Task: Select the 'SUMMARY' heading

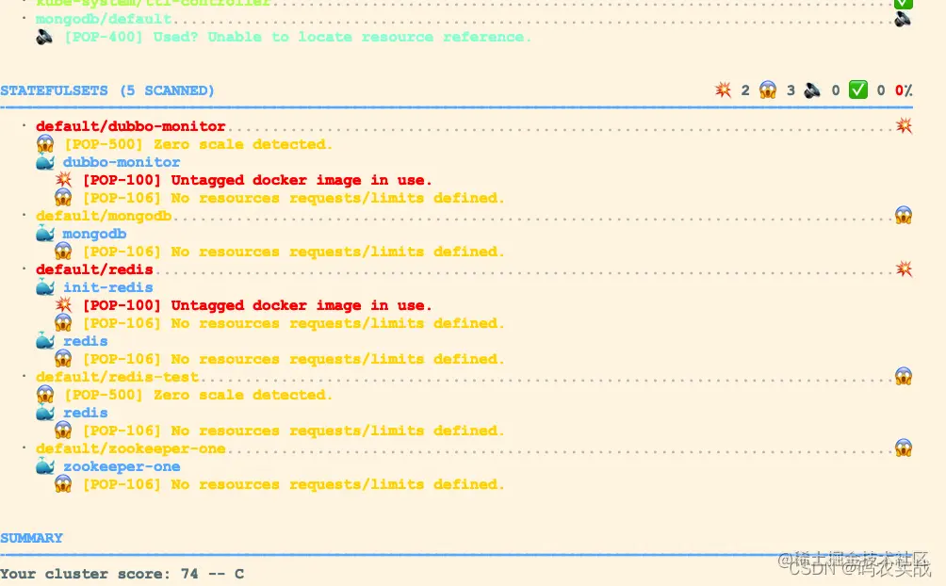Action: click(x=31, y=538)
